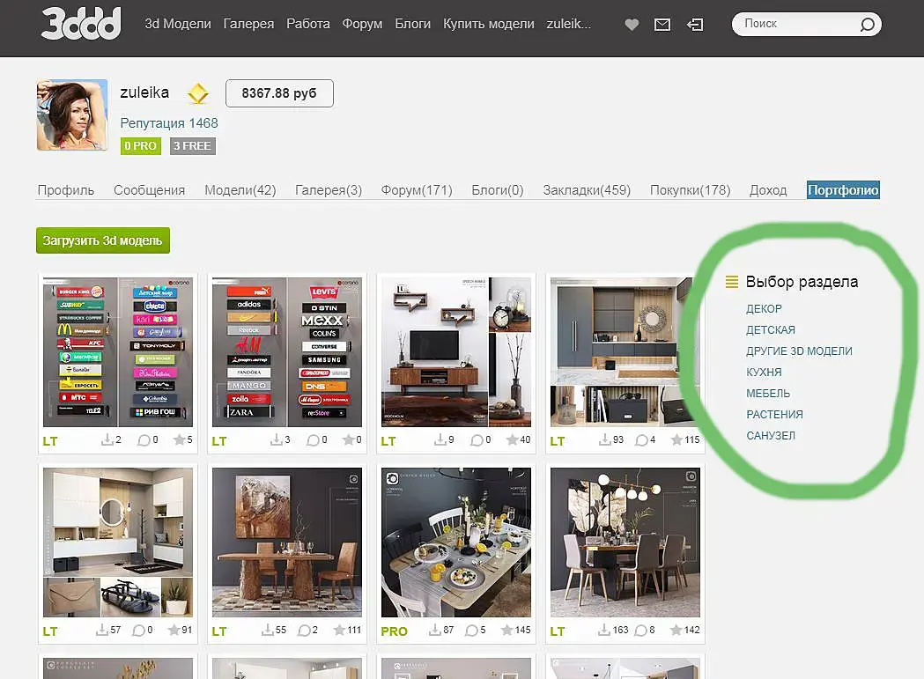Screen dimensions: 924x679
Task: Switch to the Сообщения tab
Action: [x=149, y=190]
